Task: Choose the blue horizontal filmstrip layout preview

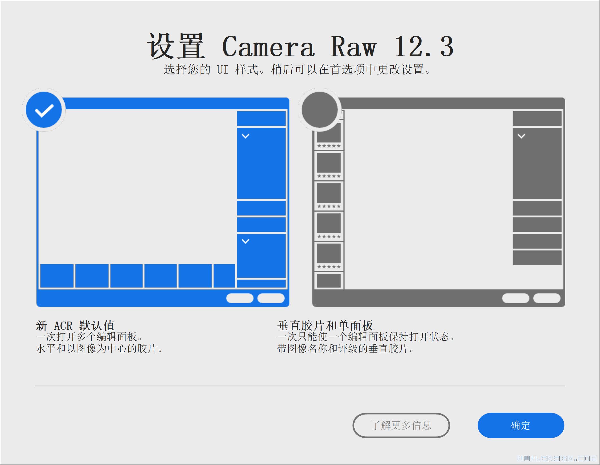Action: coord(163,202)
